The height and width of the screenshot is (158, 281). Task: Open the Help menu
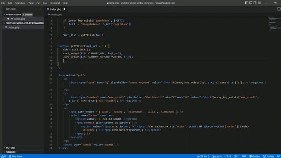pyautogui.click(x=65, y=3)
